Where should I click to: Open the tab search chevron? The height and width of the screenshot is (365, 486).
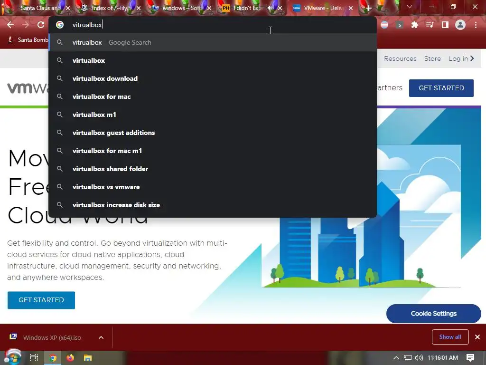click(410, 7)
